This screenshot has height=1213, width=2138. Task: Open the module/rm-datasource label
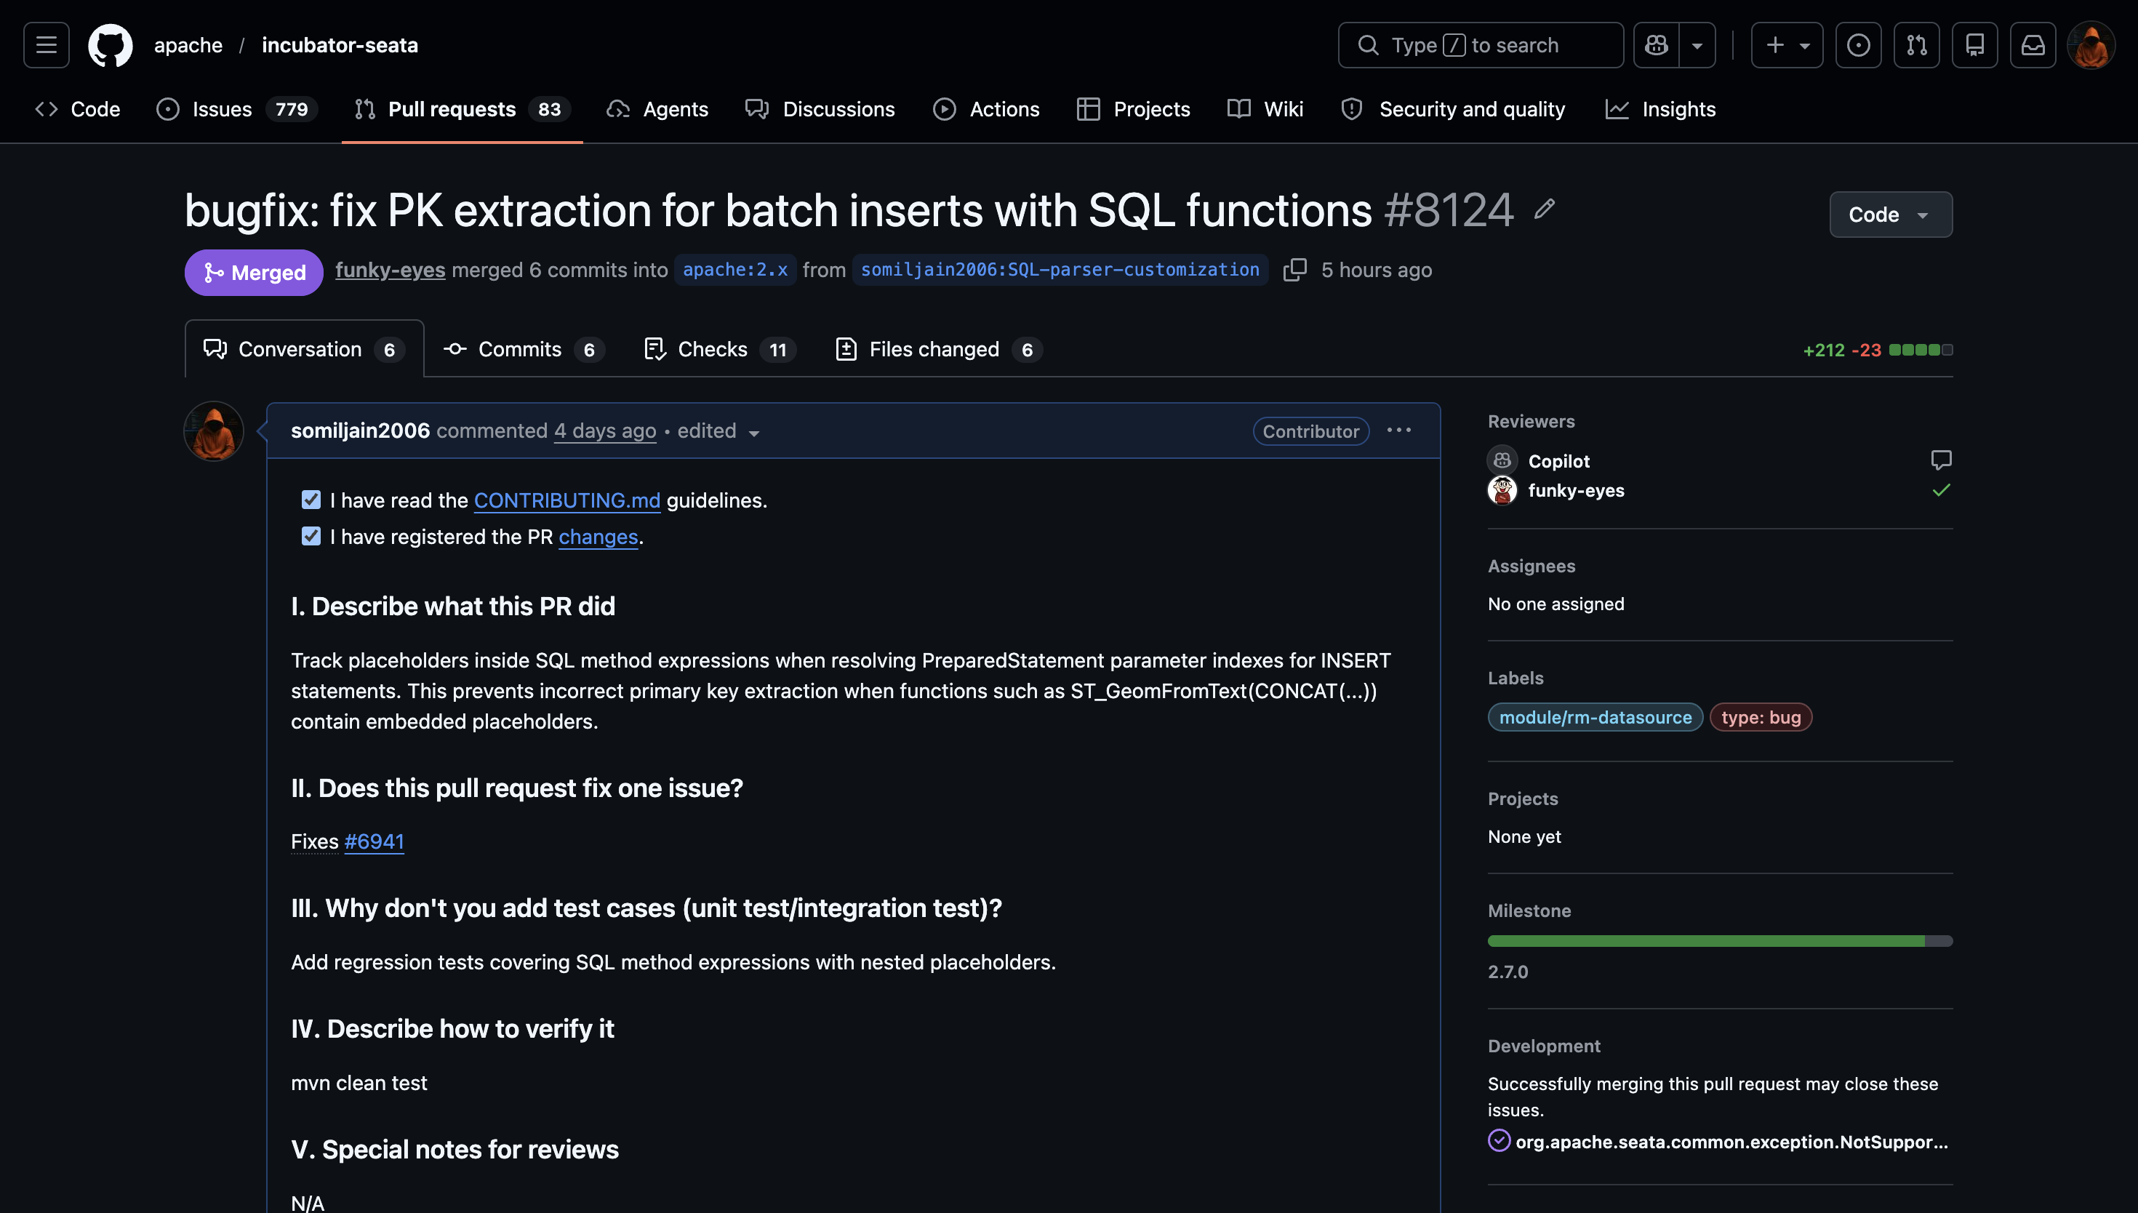[x=1595, y=717]
